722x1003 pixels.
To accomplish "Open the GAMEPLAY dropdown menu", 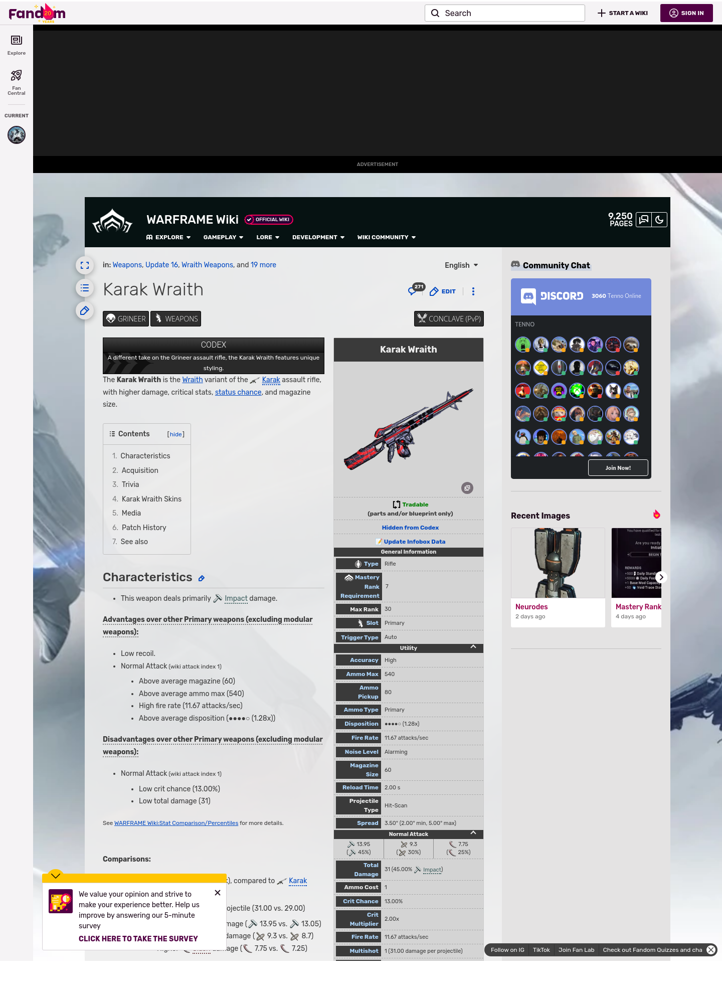I will point(224,237).
